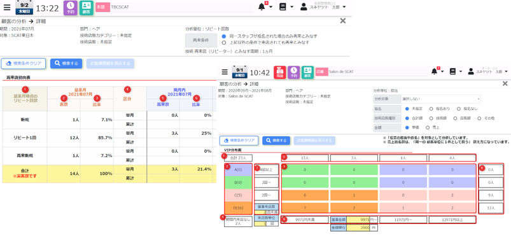Close the Salon de SCAT detail panel
The width and height of the screenshot is (511, 243).
point(505,84)
